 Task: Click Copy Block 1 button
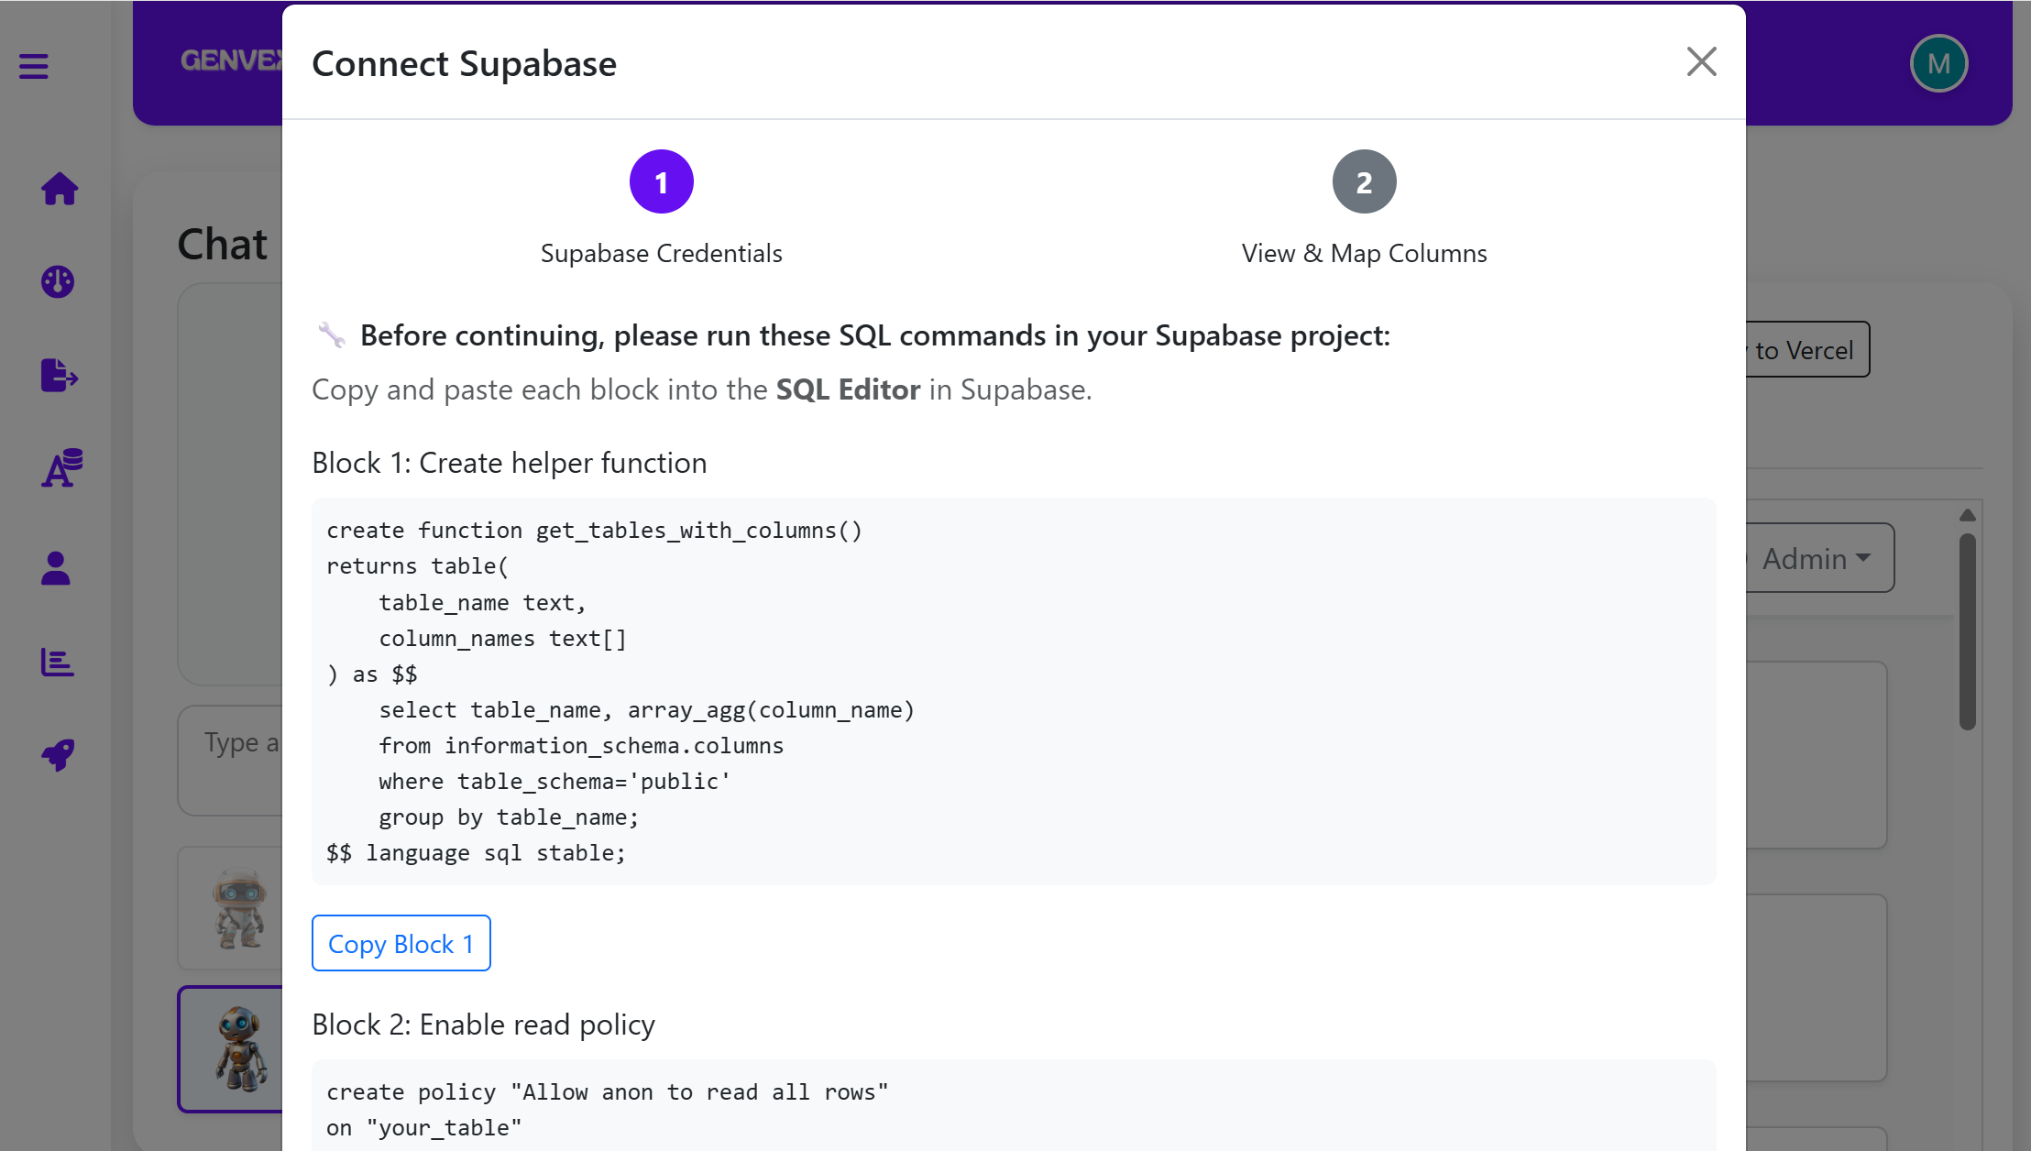coord(401,943)
